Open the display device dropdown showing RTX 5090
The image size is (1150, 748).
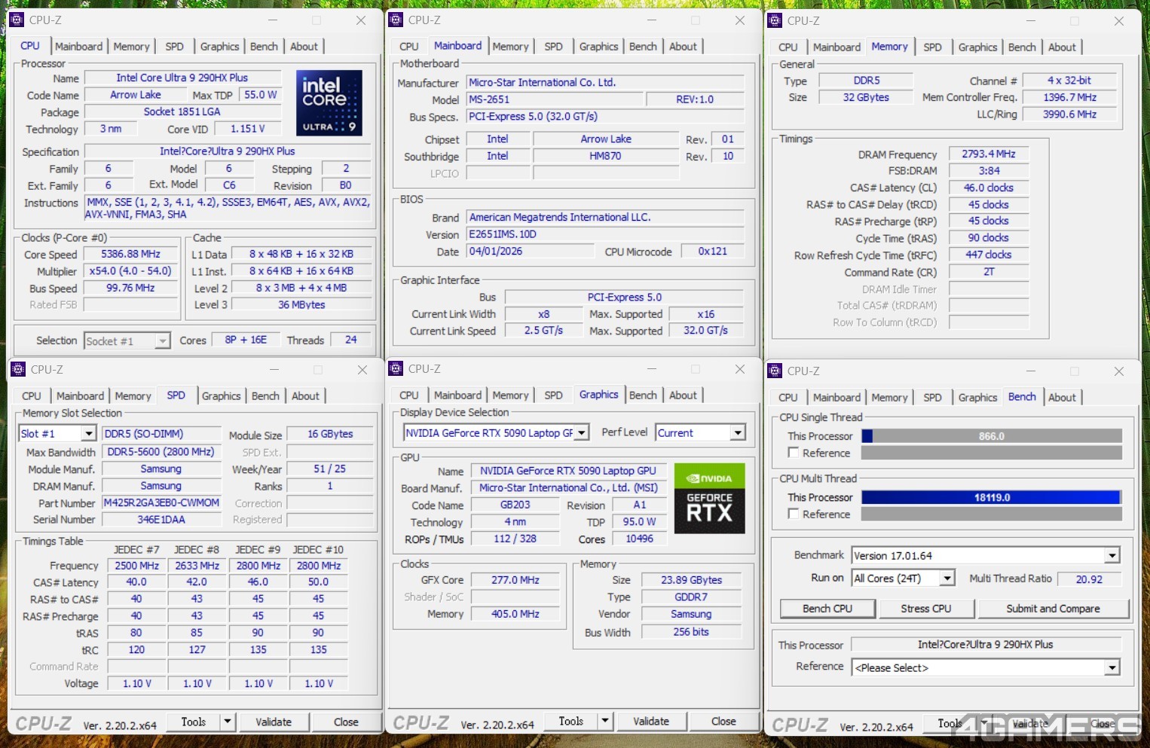(x=581, y=433)
